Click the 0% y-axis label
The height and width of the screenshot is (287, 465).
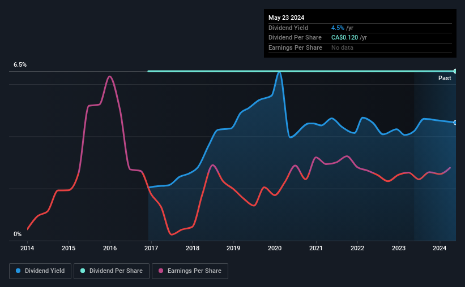tap(18, 234)
